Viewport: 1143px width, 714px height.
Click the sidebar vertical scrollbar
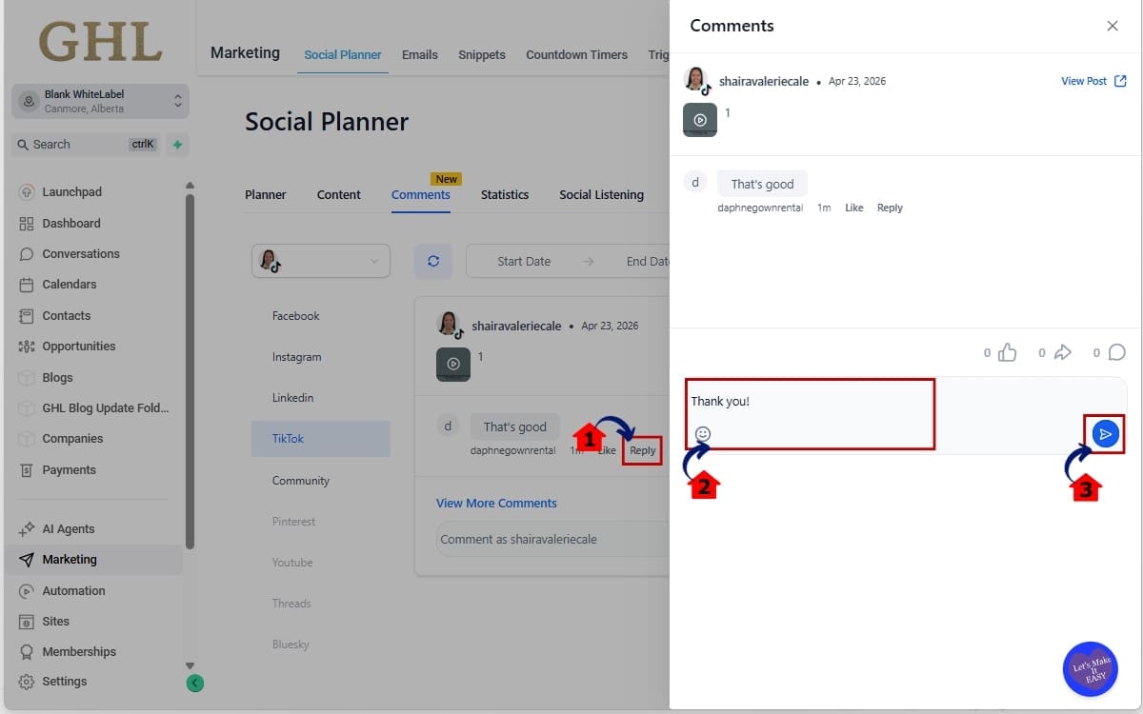click(190, 371)
